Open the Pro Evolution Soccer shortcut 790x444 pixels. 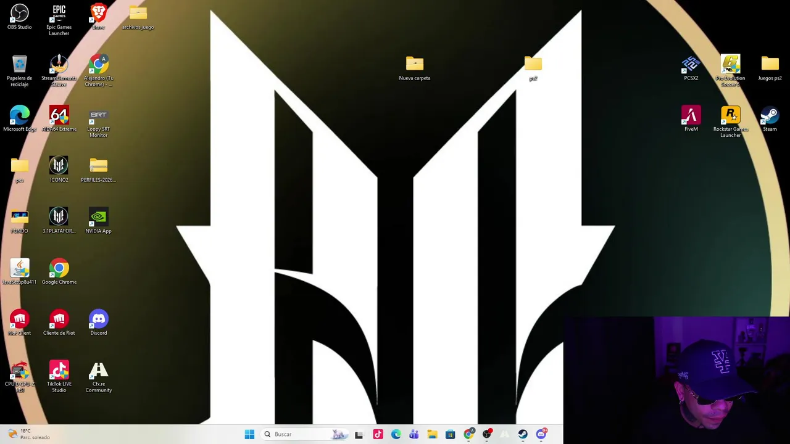pyautogui.click(x=730, y=71)
